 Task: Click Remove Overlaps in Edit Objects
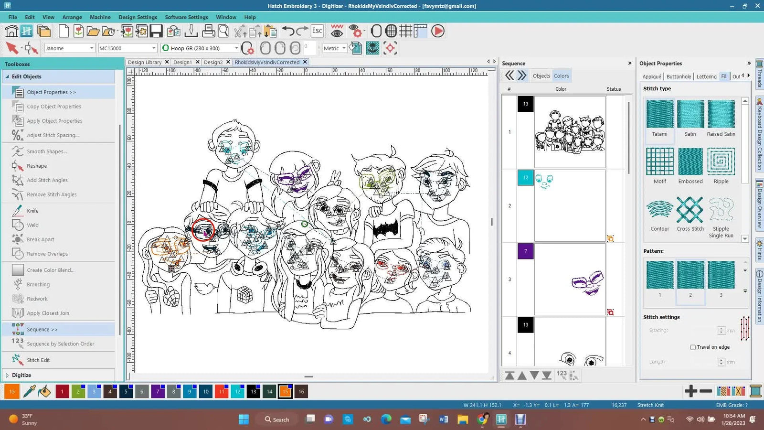coord(47,254)
